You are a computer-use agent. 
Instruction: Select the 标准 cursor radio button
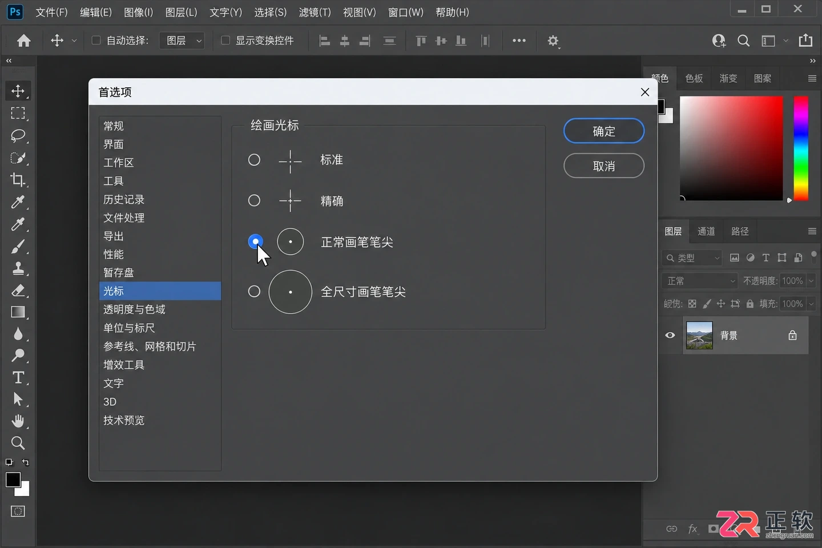click(254, 160)
